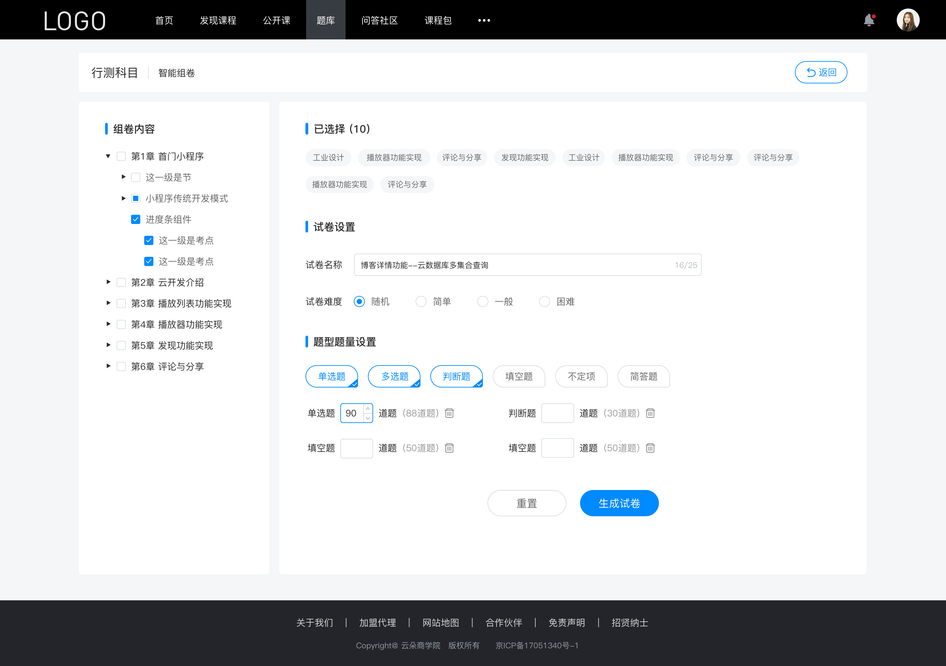Toggle 这一级是考点 first checkbox
946x666 pixels.
pos(148,240)
